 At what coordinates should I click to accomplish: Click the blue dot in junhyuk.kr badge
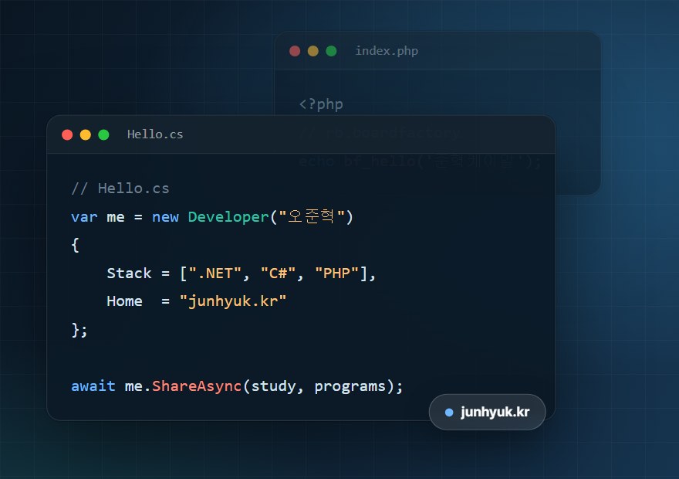449,413
